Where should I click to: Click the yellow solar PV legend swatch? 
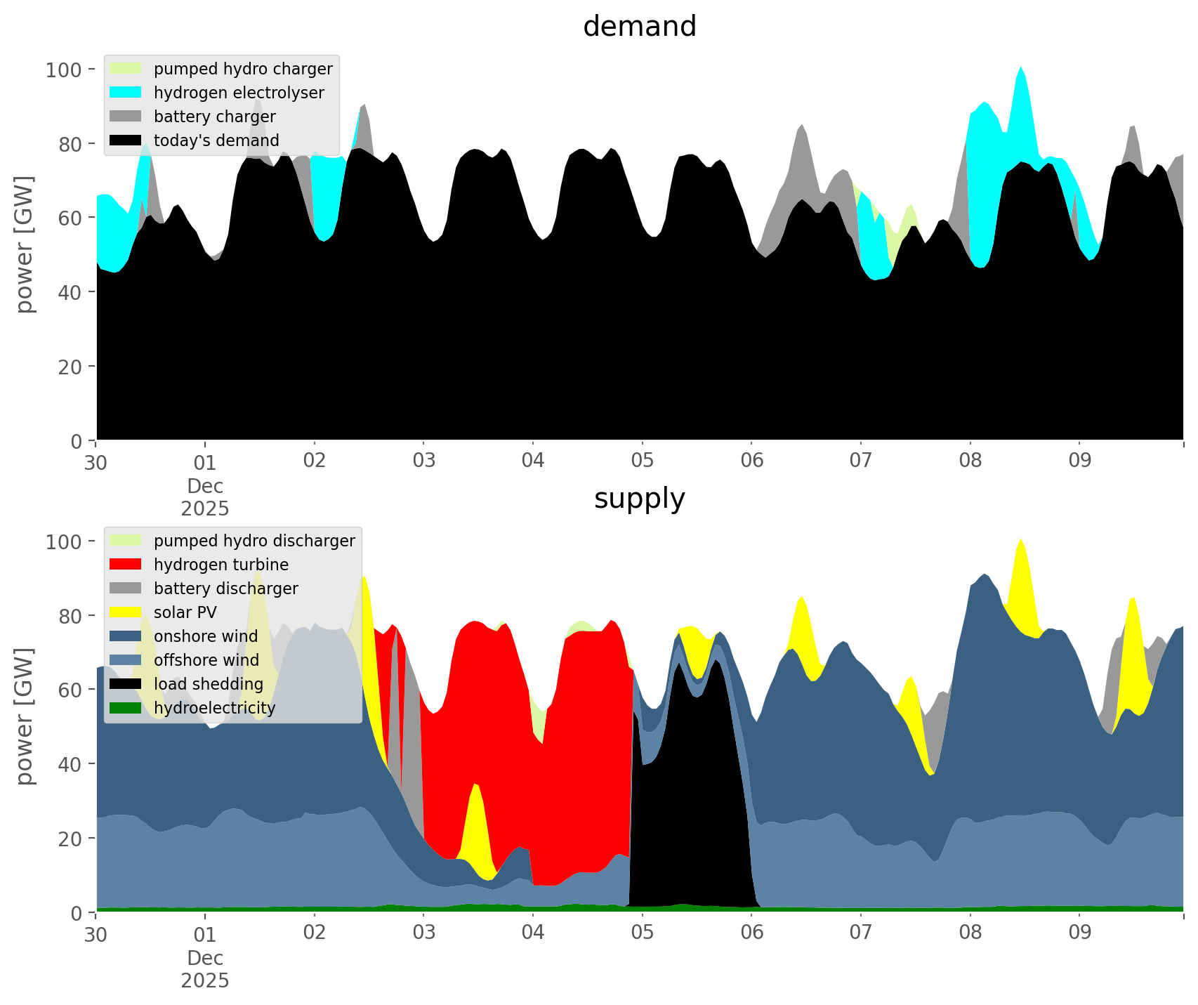126,612
